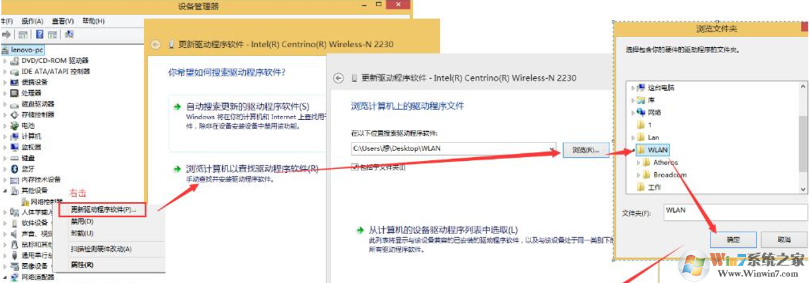
Task: Click 取消 in the folder browser
Action: [784, 239]
